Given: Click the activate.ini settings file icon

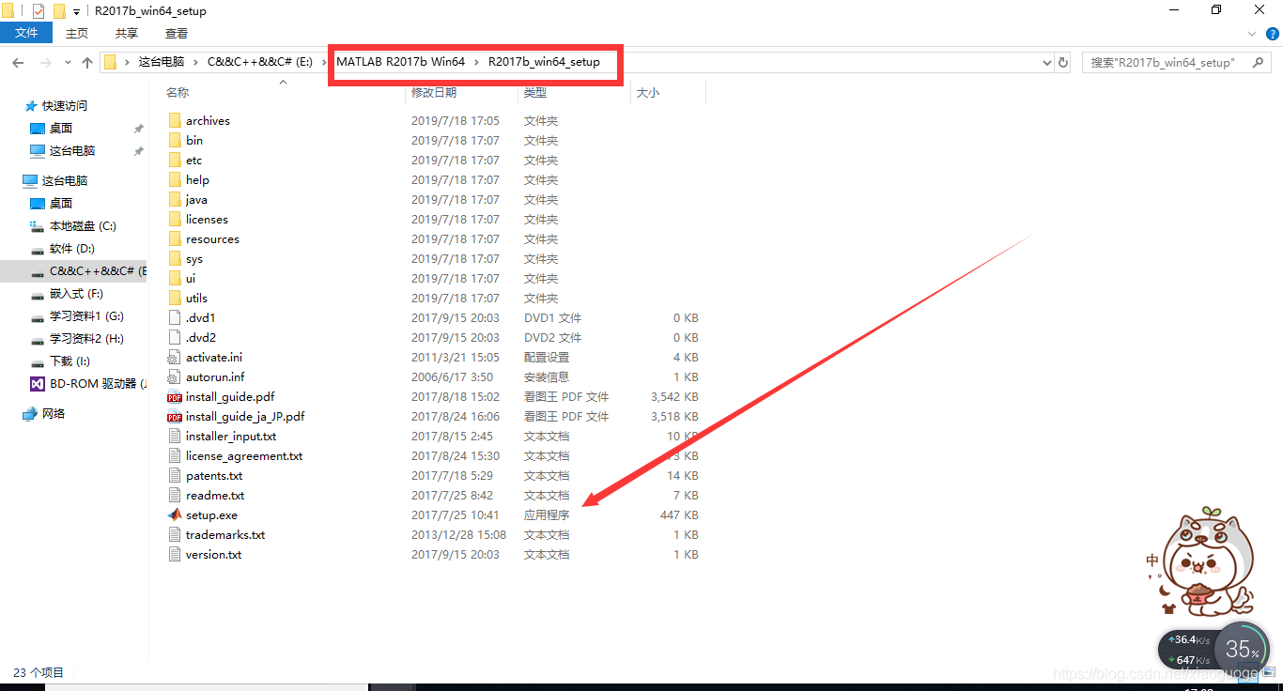Looking at the screenshot, I should 175,357.
